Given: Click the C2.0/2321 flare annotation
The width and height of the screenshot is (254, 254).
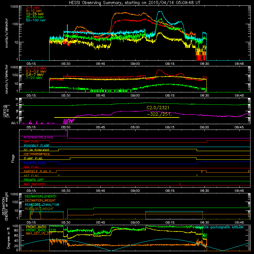Looking at the screenshot, I should 158,108.
